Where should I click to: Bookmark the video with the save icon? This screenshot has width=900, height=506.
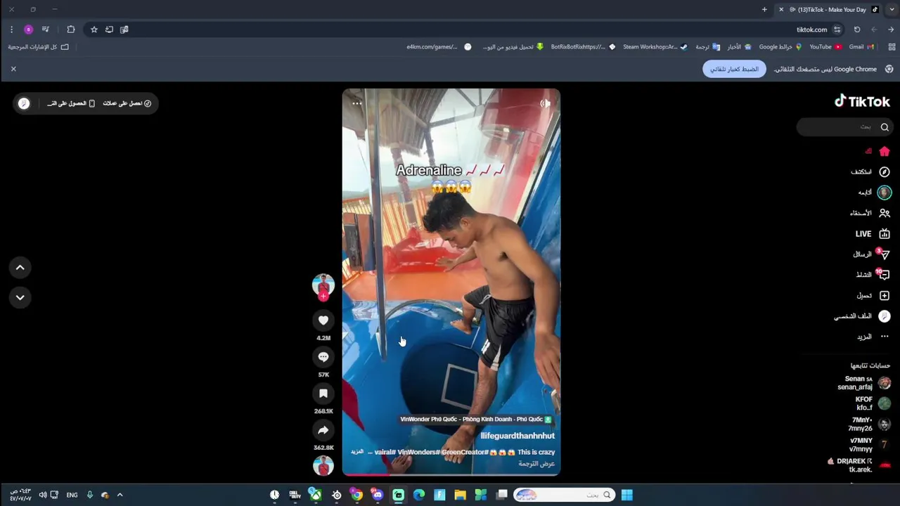(x=323, y=394)
